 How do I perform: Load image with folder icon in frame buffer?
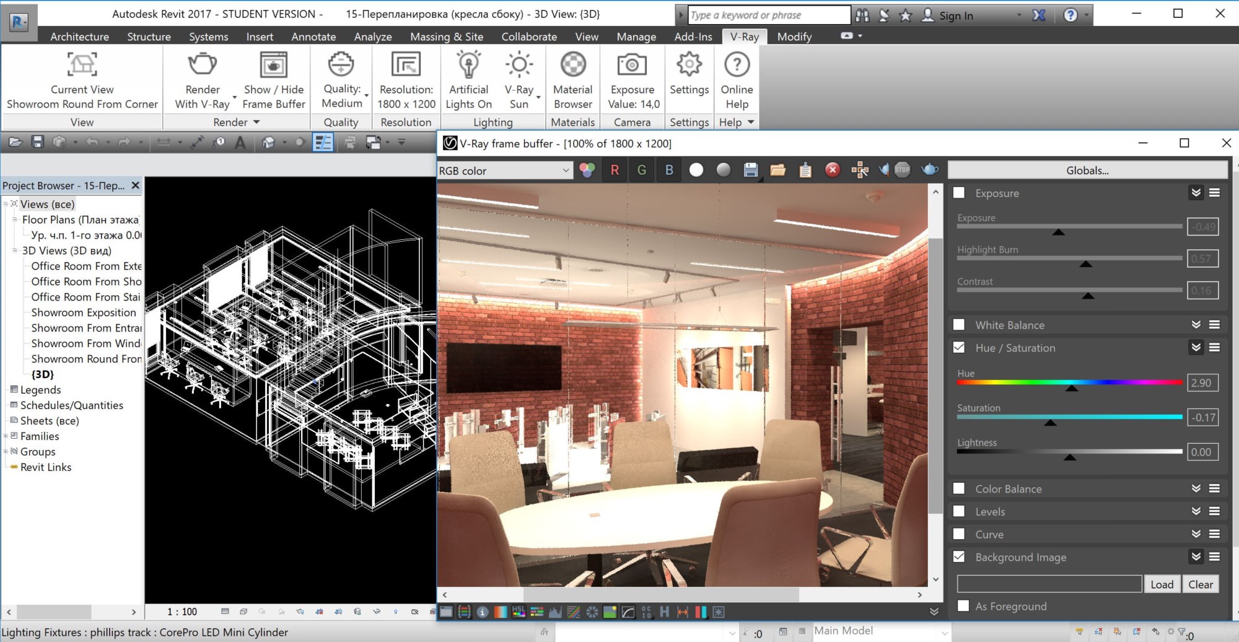[778, 170]
